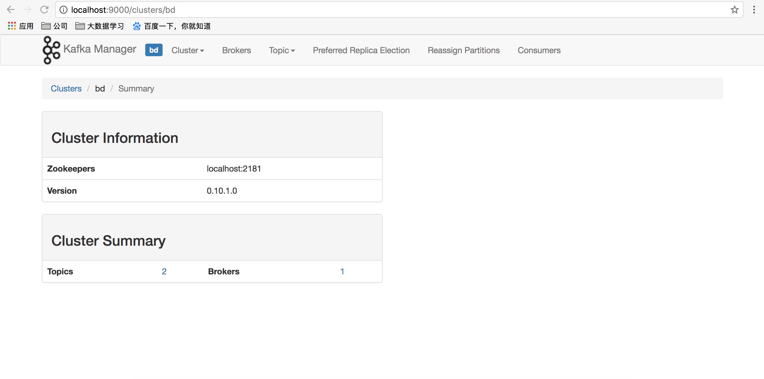Bookmark page with the star icon
The image size is (764, 379).
click(x=734, y=10)
